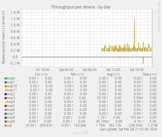Click the loop0 green color swatch
162x137 pixels.
point(6,78)
